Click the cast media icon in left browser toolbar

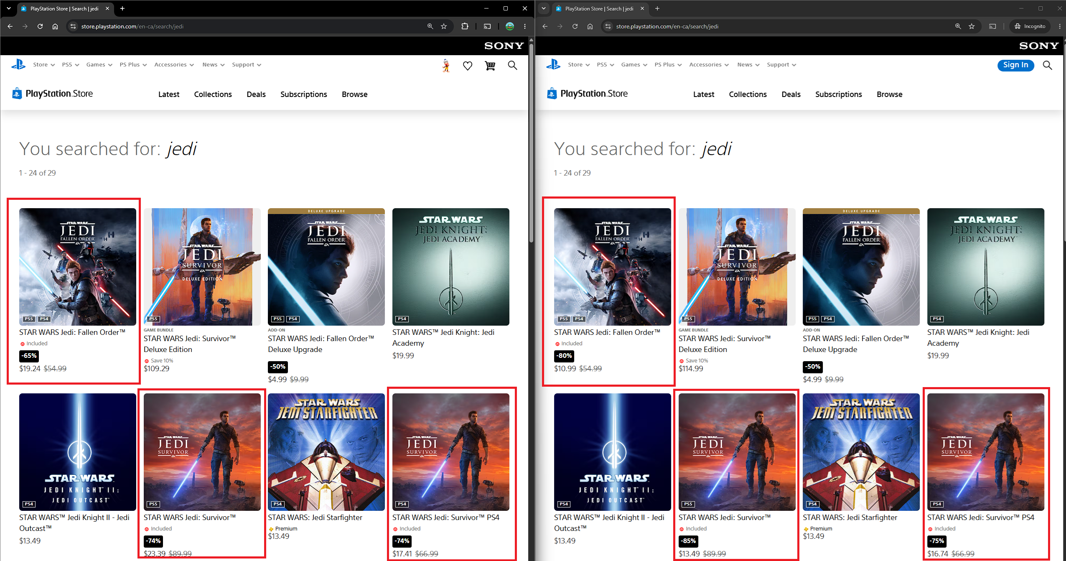coord(487,26)
